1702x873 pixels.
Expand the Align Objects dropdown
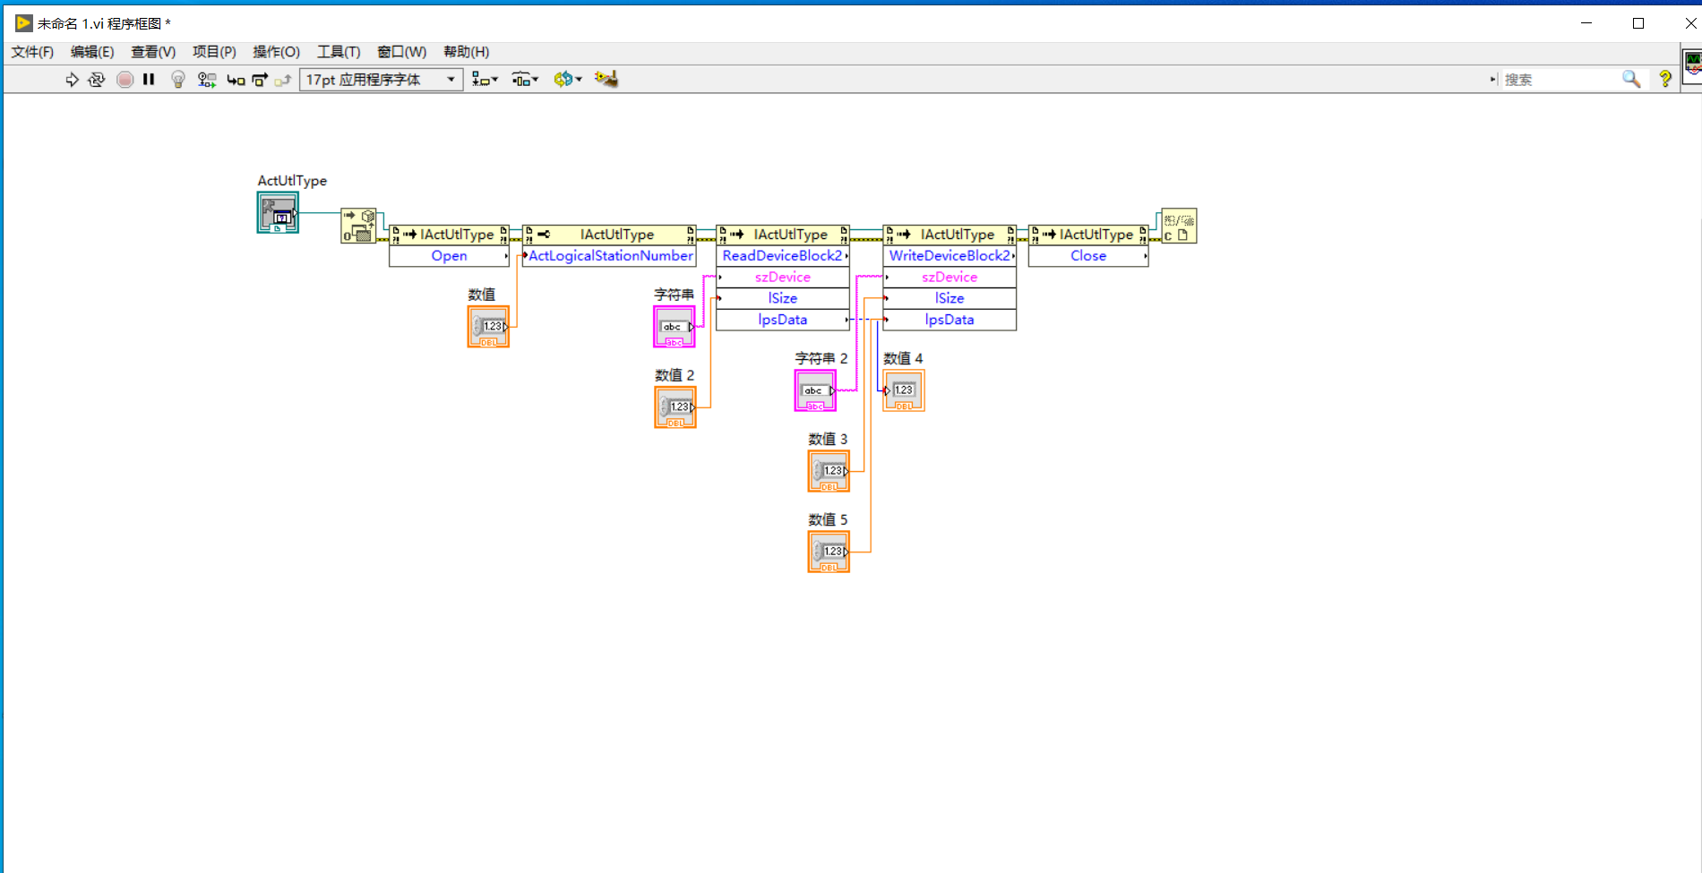point(485,80)
